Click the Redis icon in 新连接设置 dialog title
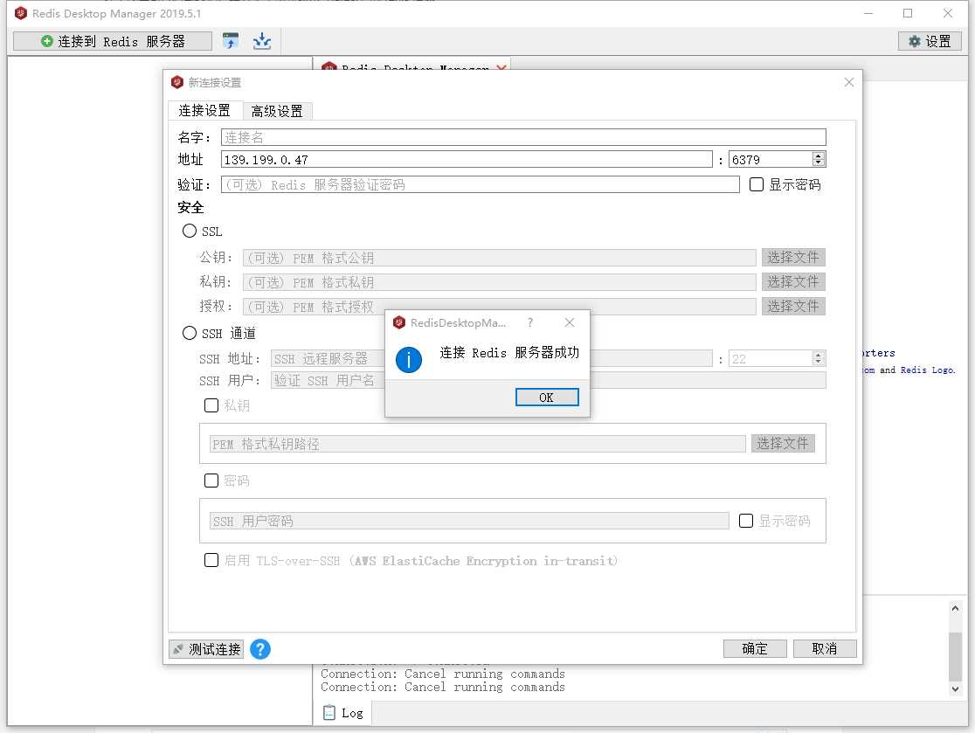 177,82
